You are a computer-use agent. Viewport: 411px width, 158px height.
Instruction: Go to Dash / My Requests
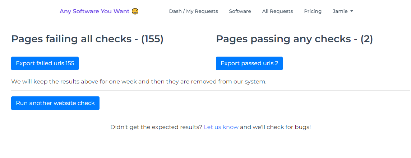click(x=193, y=11)
